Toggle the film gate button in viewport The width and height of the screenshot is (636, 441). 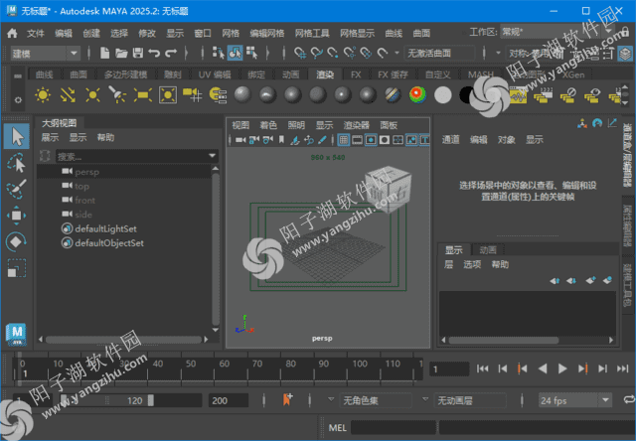point(358,140)
